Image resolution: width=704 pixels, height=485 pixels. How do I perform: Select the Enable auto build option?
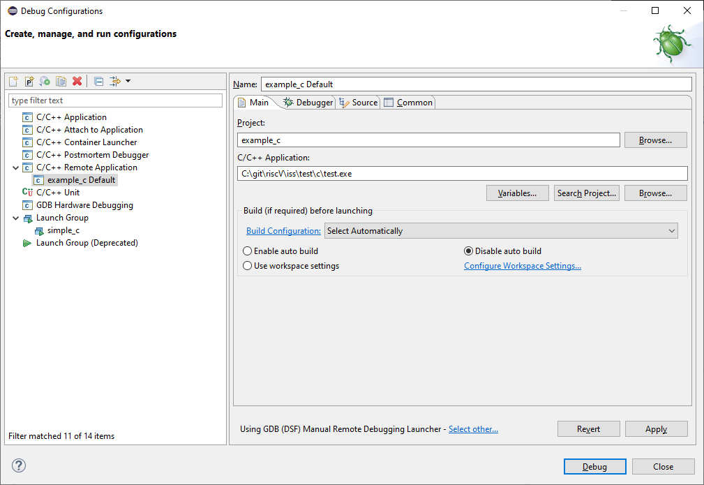tap(248, 251)
